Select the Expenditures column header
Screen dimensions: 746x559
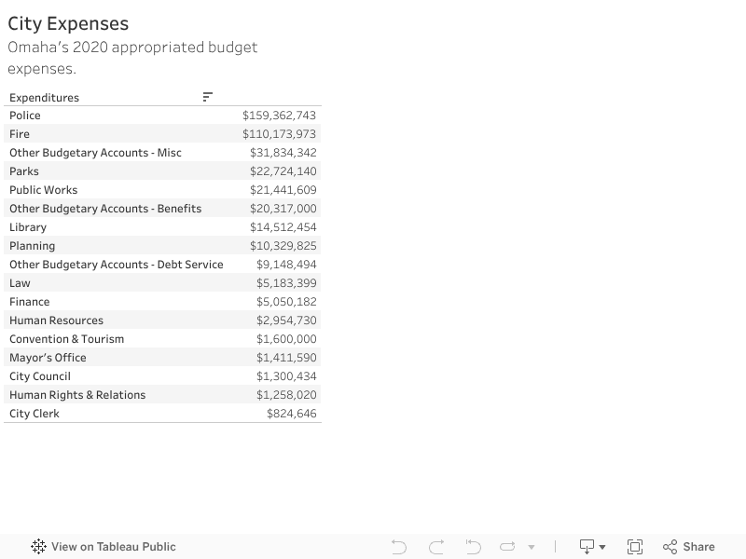[44, 97]
